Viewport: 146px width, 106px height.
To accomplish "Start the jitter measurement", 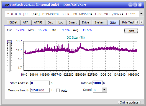I will point(131,31).
